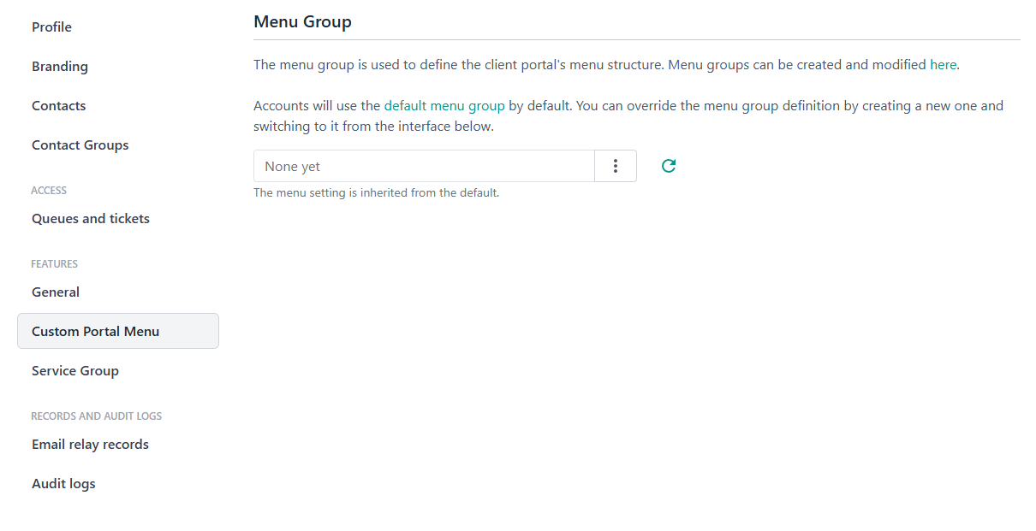Go to Profile in the sidebar
Screen dimensions: 1036x531
51,27
